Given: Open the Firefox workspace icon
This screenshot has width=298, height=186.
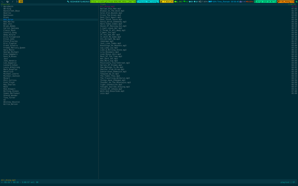Looking at the screenshot, I should (x=7, y=1).
